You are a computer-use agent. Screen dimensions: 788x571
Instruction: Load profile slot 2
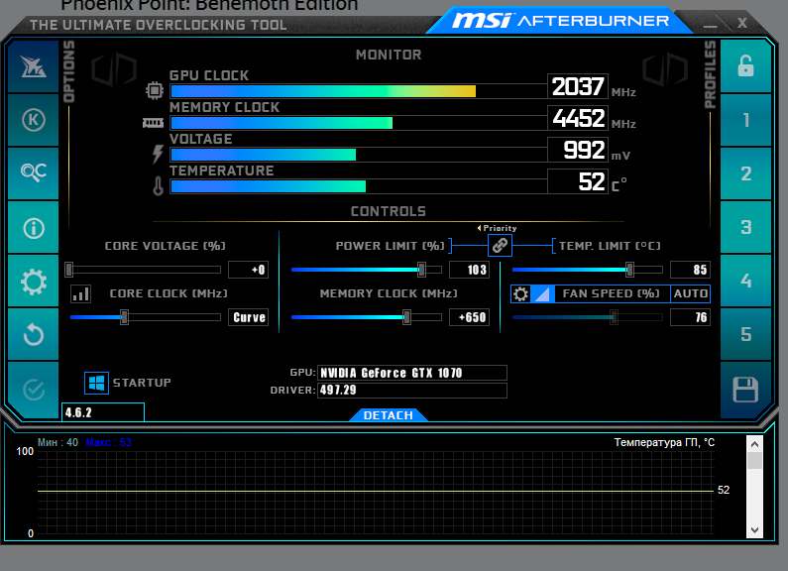(745, 173)
